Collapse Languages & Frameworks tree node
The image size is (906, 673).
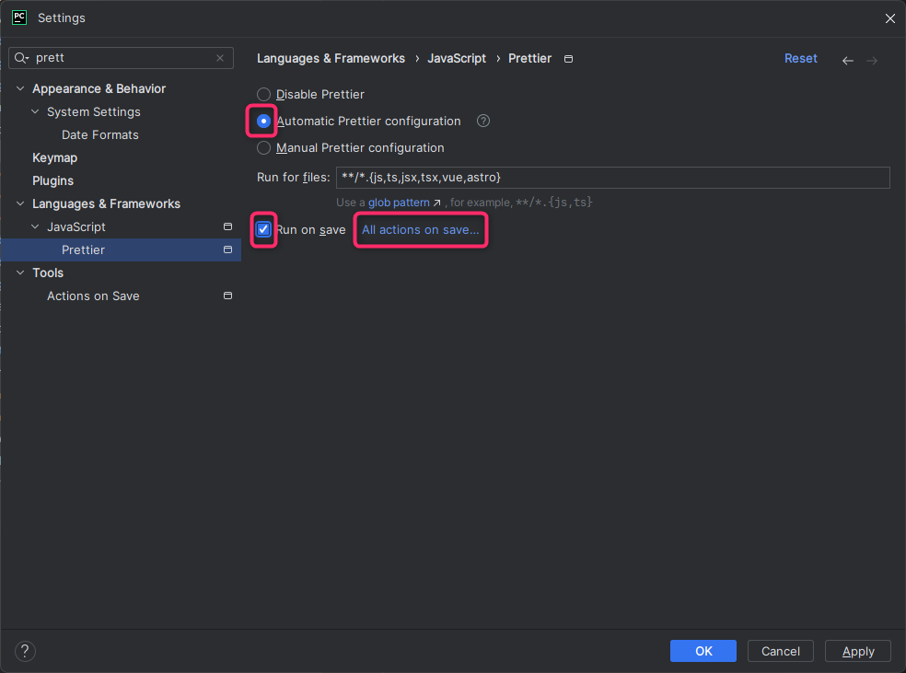(x=20, y=203)
